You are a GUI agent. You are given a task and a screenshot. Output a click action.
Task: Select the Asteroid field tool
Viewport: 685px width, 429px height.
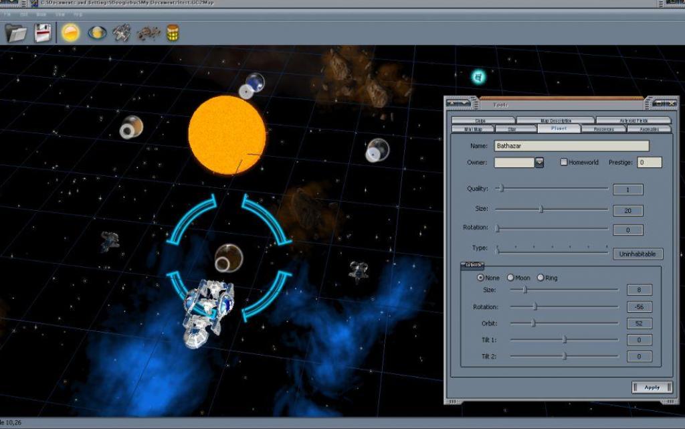click(x=146, y=31)
